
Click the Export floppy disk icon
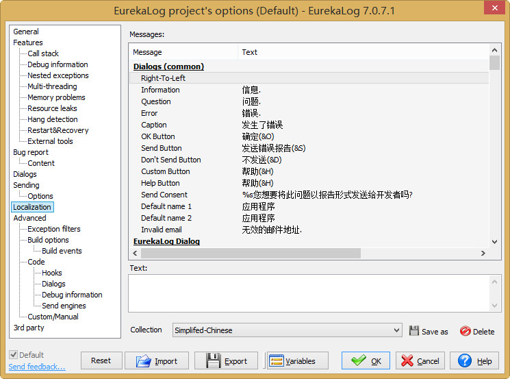(x=214, y=360)
